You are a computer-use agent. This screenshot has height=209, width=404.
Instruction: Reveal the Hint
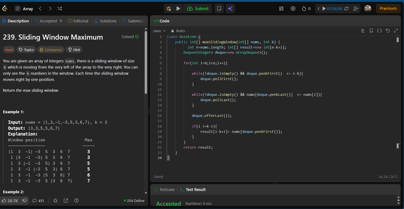[74, 50]
